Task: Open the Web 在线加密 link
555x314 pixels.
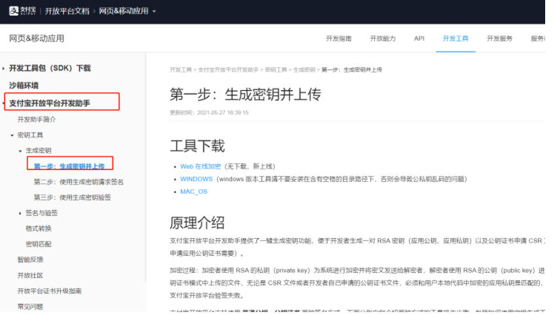Action: click(201, 166)
